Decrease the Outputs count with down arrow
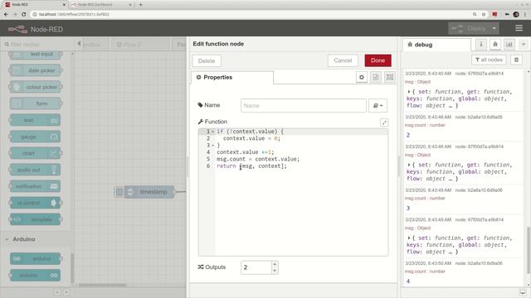Image resolution: width=531 pixels, height=298 pixels. tap(275, 271)
